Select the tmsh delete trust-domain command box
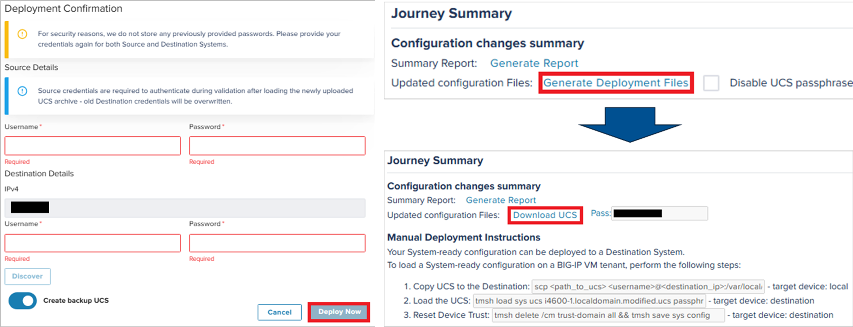Viewport: 853px width, 327px height. 608,315
